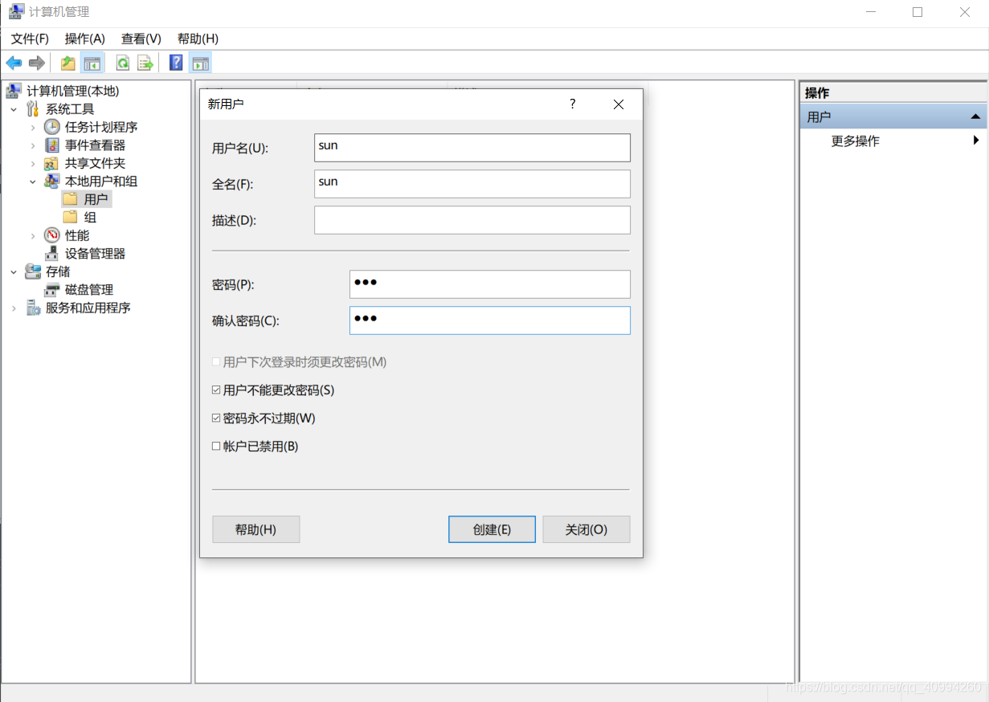The image size is (989, 702).
Task: Click the 关闭(O) button
Action: (586, 529)
